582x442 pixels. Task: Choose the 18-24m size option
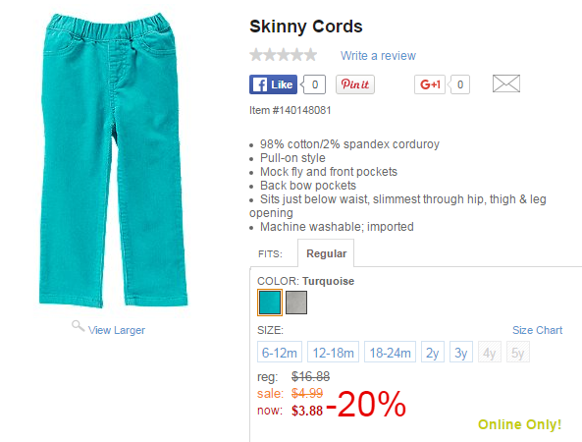point(390,352)
